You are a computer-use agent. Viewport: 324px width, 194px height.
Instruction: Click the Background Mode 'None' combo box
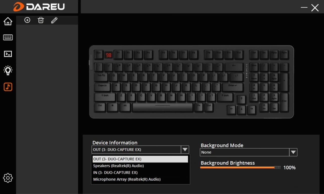click(x=248, y=152)
